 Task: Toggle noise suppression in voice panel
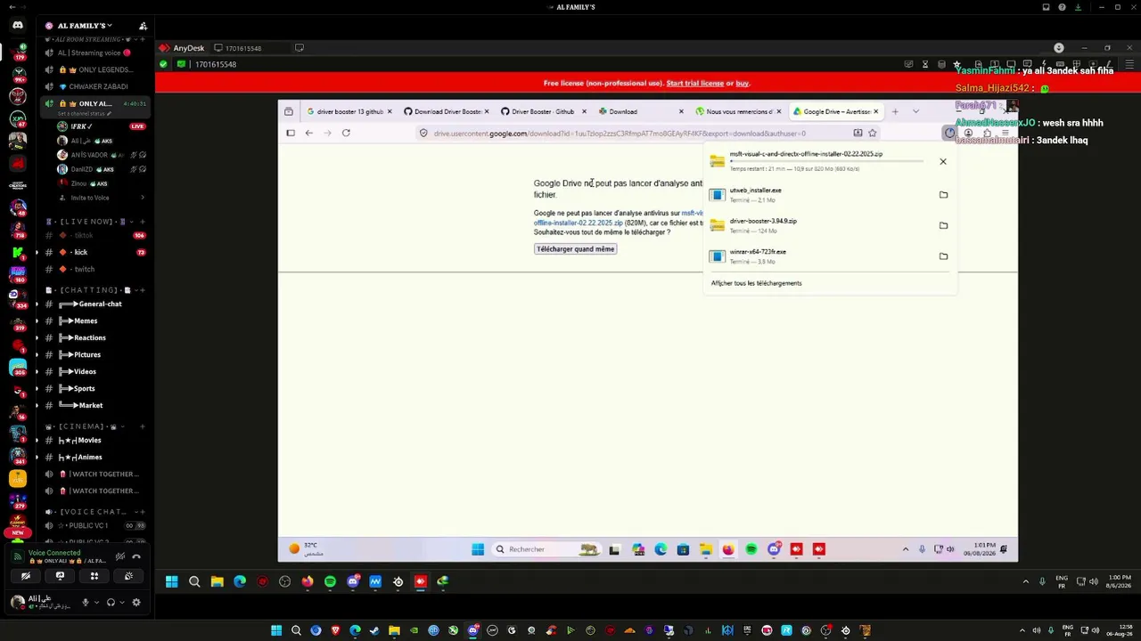click(x=120, y=557)
